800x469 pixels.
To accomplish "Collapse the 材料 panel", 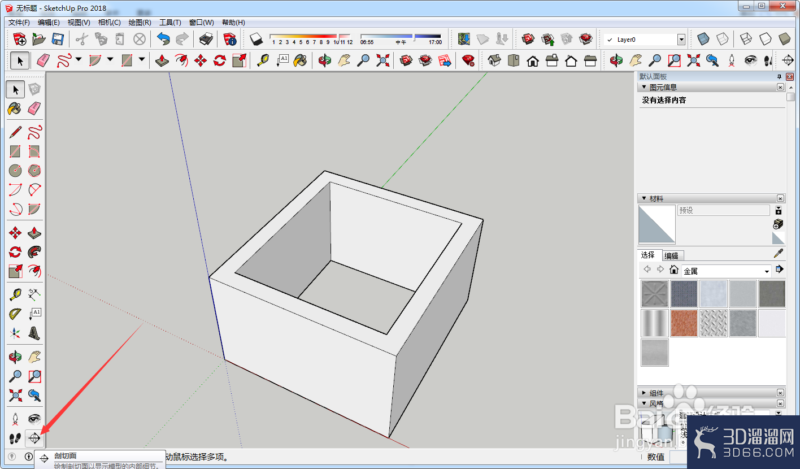I will tap(644, 198).
